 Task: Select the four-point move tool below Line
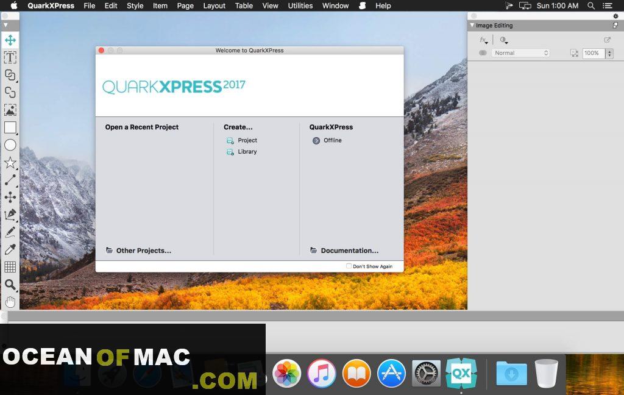tap(10, 197)
